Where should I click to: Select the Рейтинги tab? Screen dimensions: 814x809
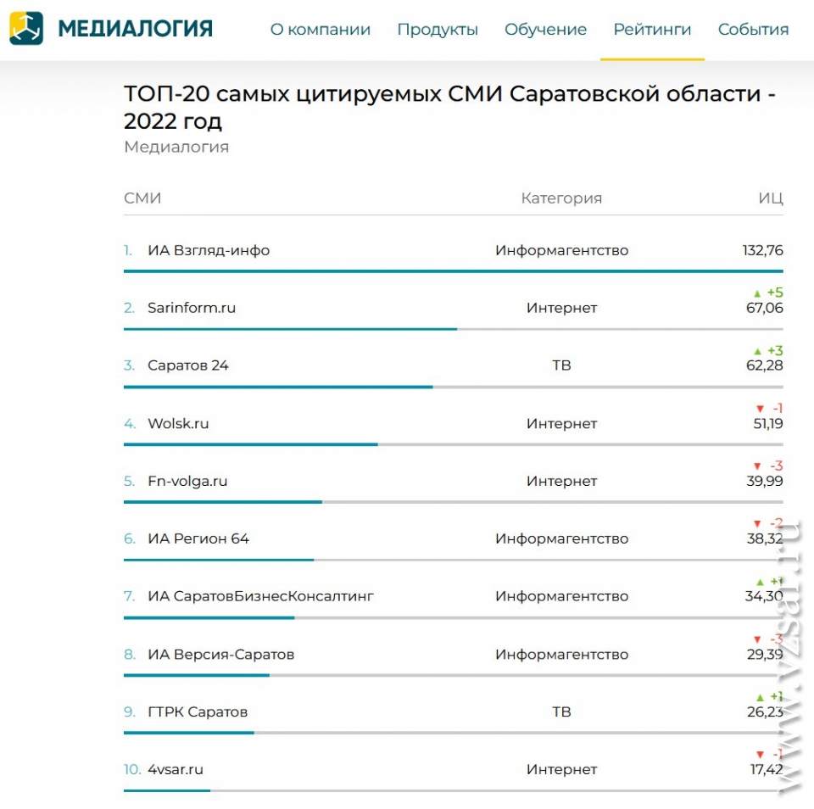click(652, 30)
